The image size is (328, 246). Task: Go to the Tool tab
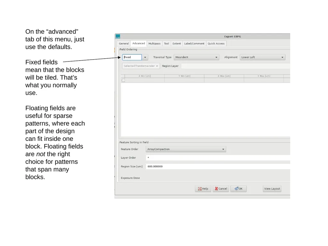pyautogui.click(x=167, y=44)
